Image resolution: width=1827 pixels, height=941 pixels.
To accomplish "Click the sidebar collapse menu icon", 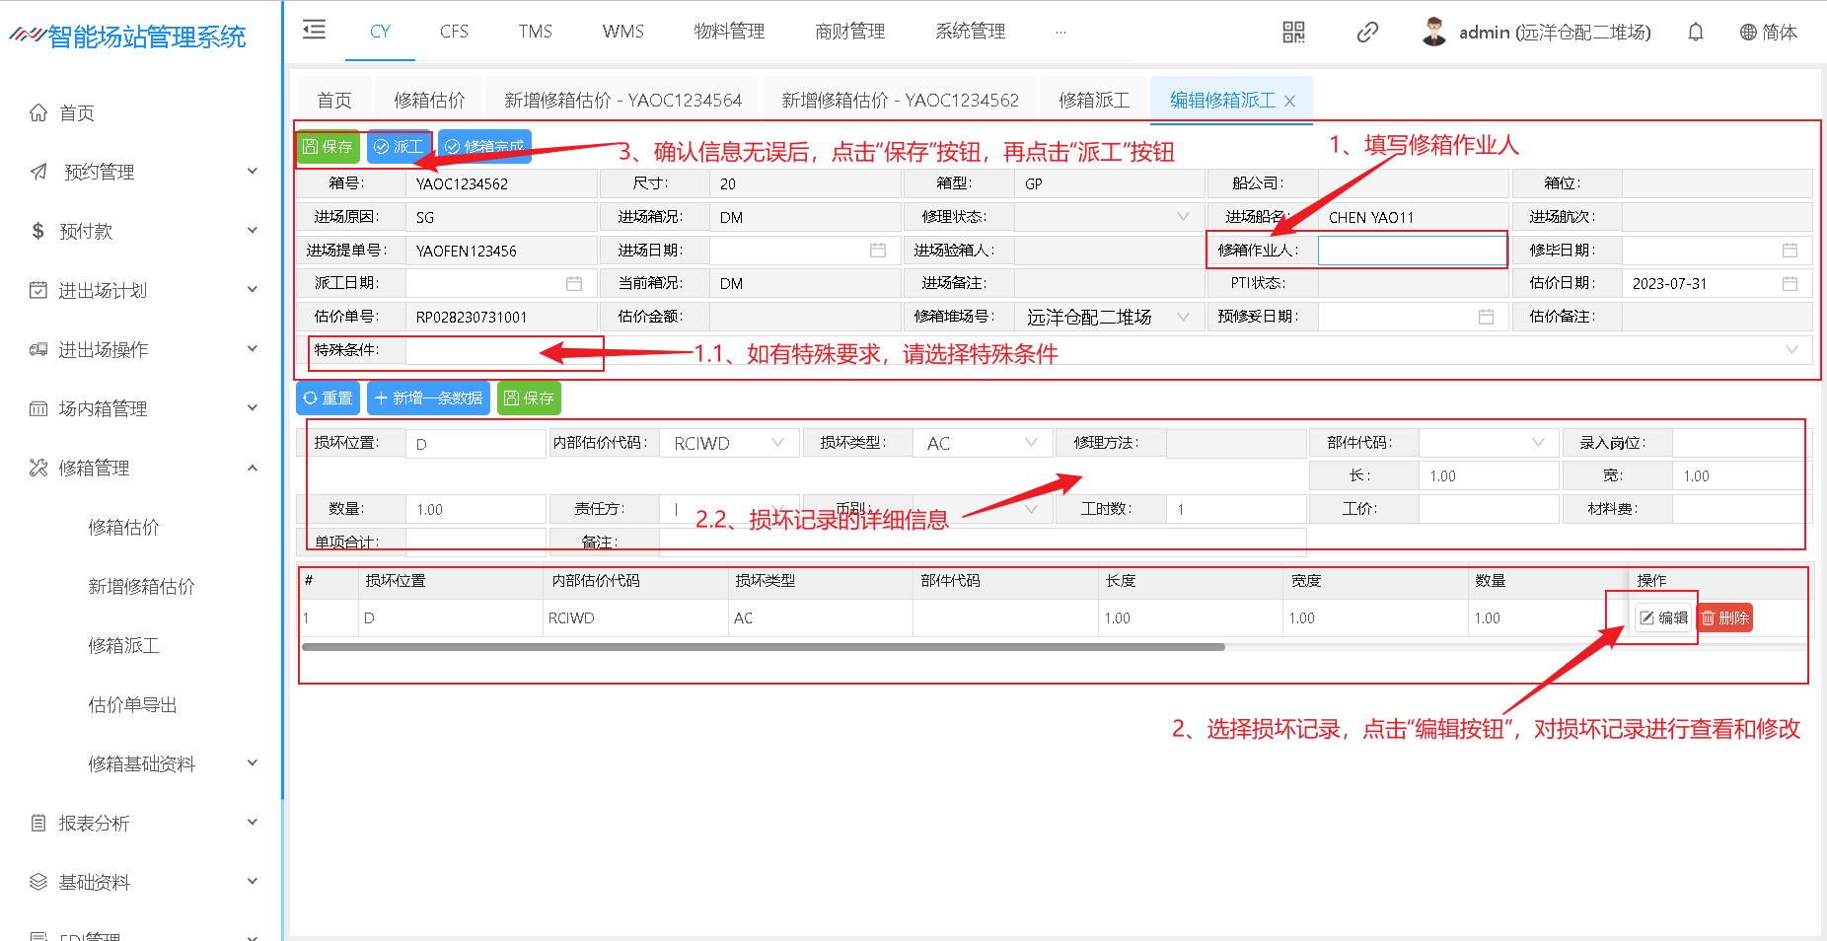I will point(314,30).
